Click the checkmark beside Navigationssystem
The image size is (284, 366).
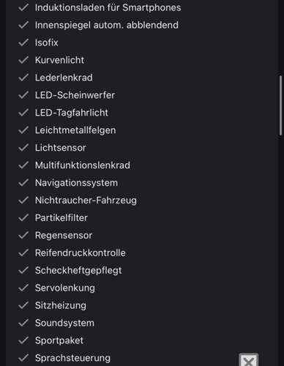pos(23,183)
